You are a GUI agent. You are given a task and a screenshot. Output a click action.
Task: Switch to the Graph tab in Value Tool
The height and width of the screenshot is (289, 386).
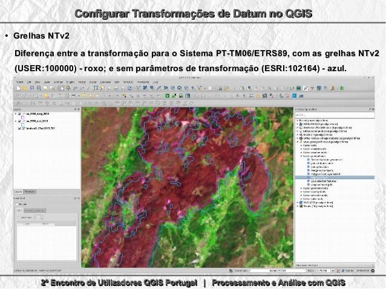pos(28,211)
